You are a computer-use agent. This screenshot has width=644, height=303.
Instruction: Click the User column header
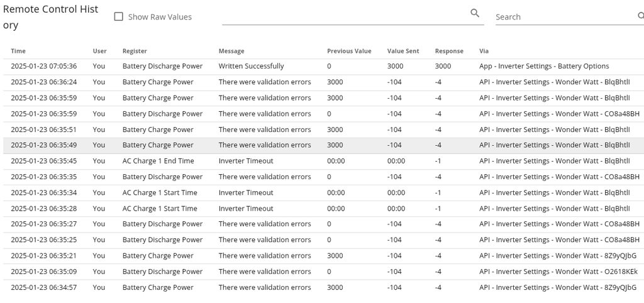(99, 51)
